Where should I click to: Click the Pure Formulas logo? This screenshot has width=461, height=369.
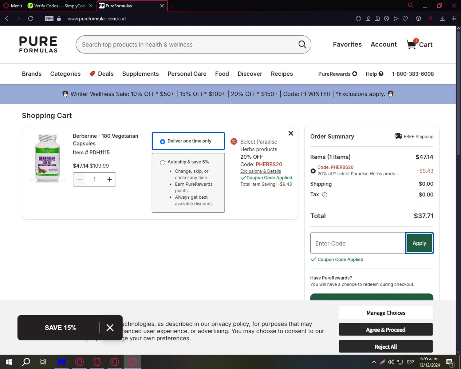pos(38,45)
